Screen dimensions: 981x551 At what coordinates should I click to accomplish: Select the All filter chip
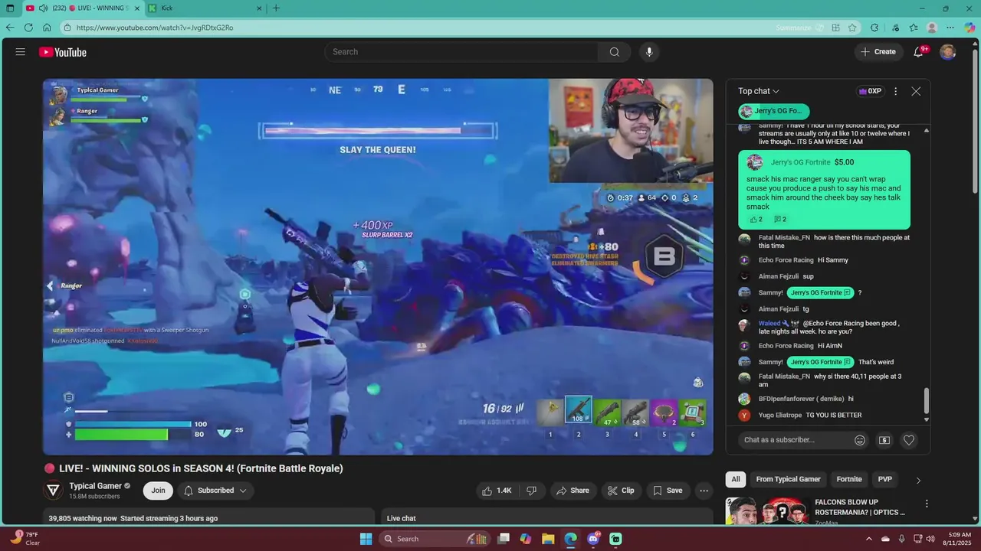[x=736, y=479]
